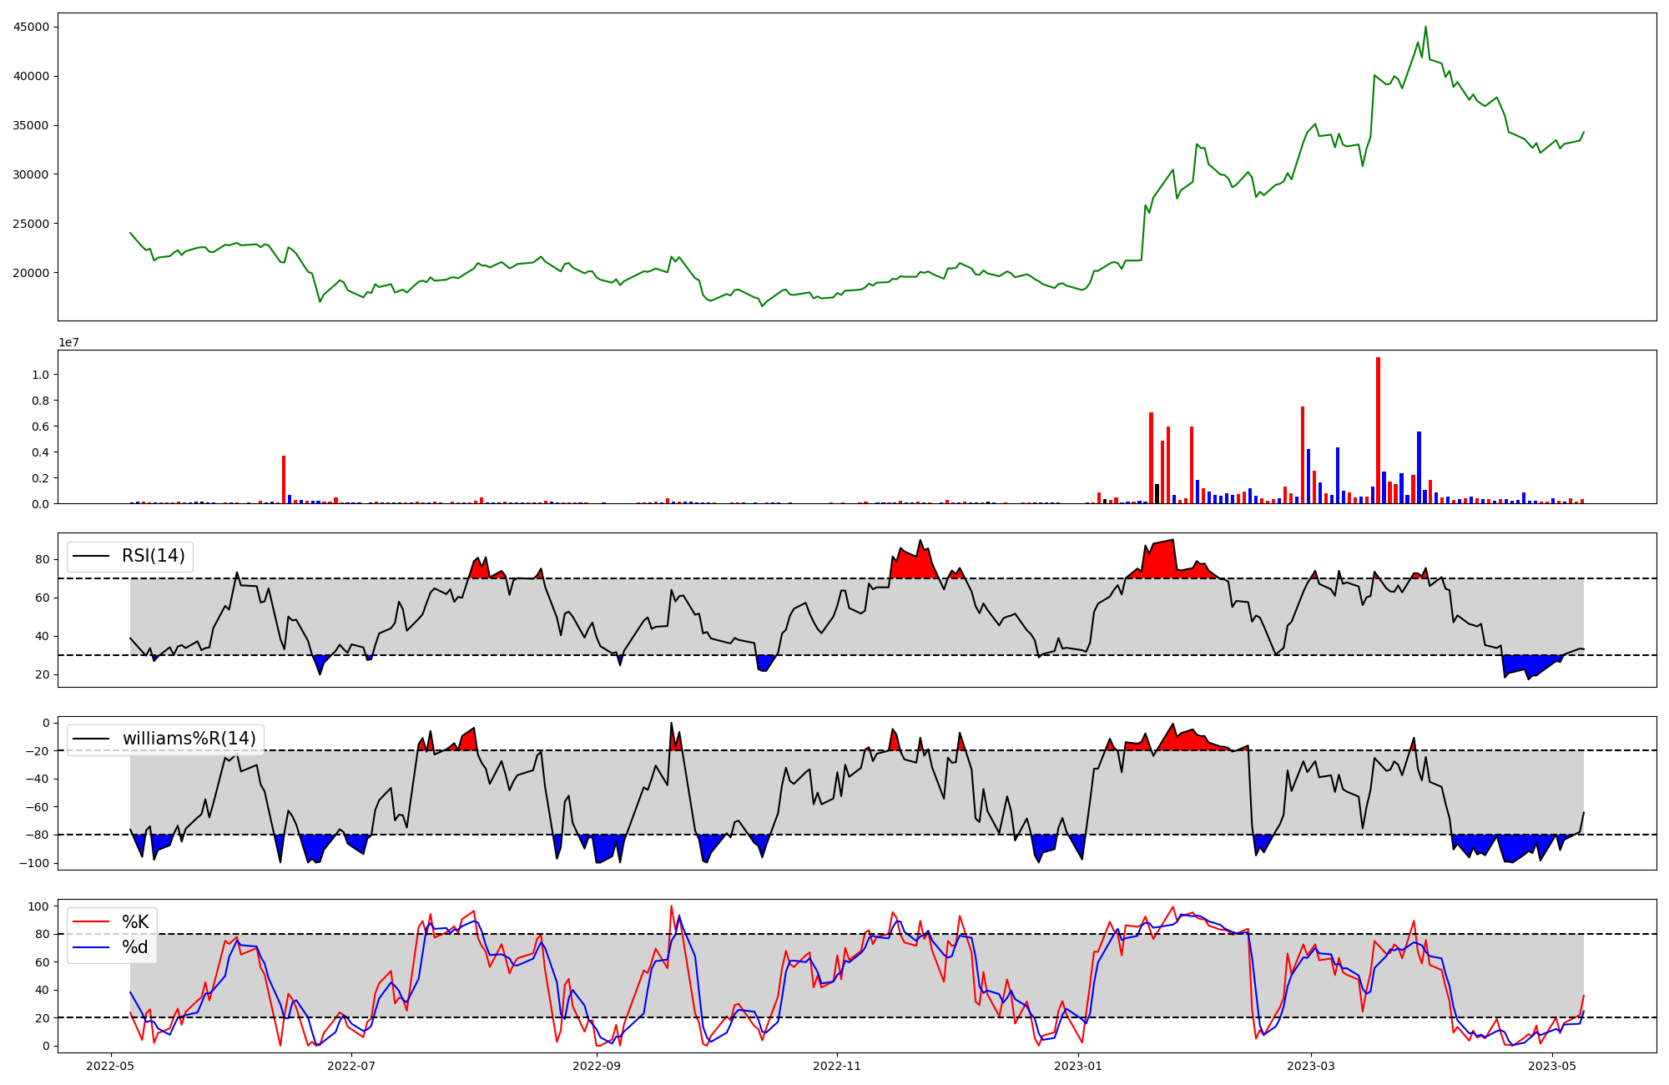Click the 2022-09 x-axis date label
The height and width of the screenshot is (1085, 1669).
pyautogui.click(x=598, y=1066)
